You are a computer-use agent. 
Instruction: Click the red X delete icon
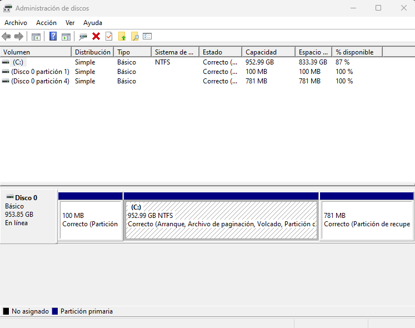point(96,36)
